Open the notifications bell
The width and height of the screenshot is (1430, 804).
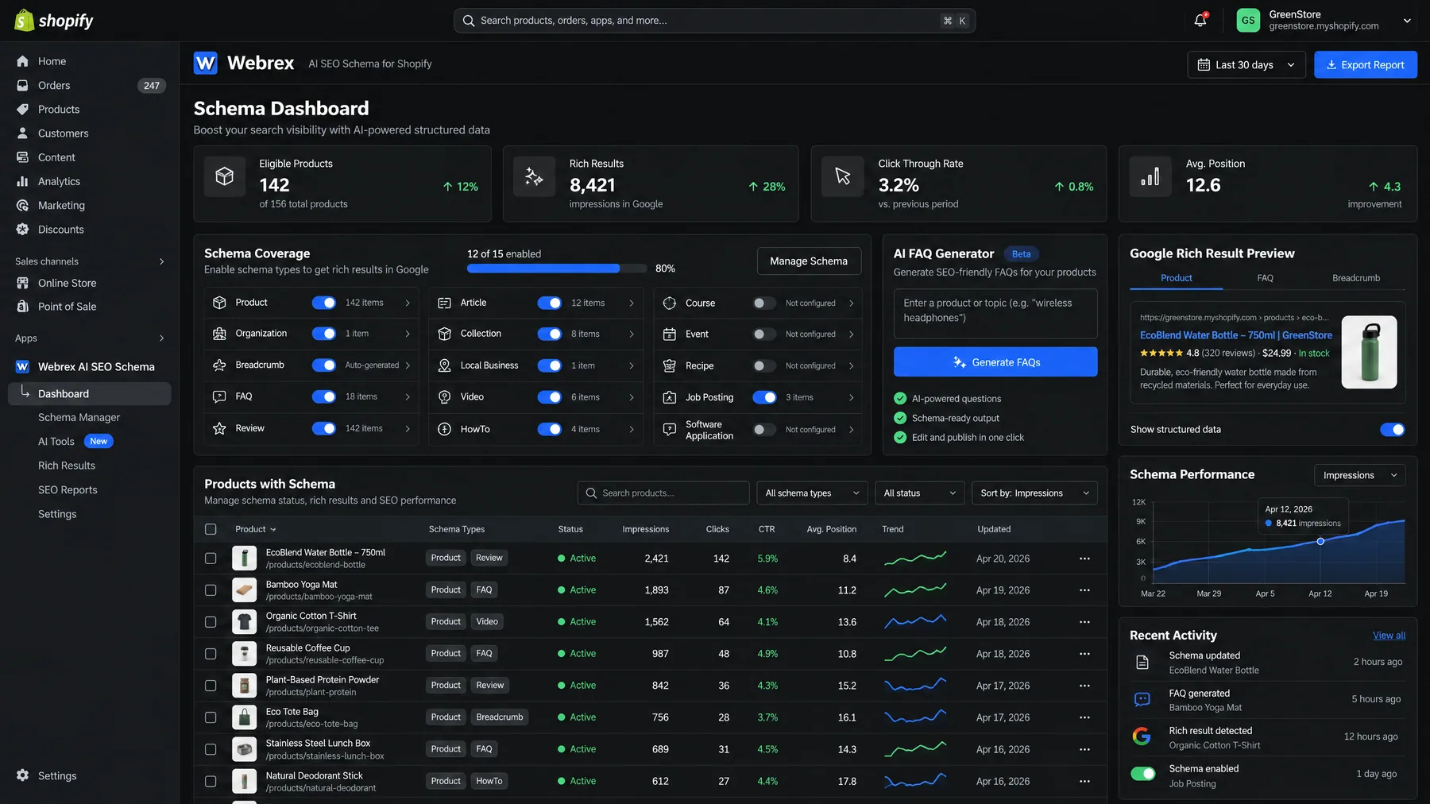point(1200,21)
